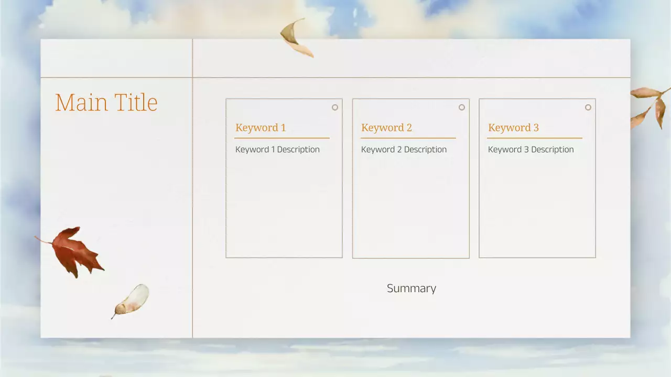Select the Keyword 2 Description text
The width and height of the screenshot is (671, 377).
[404, 149]
